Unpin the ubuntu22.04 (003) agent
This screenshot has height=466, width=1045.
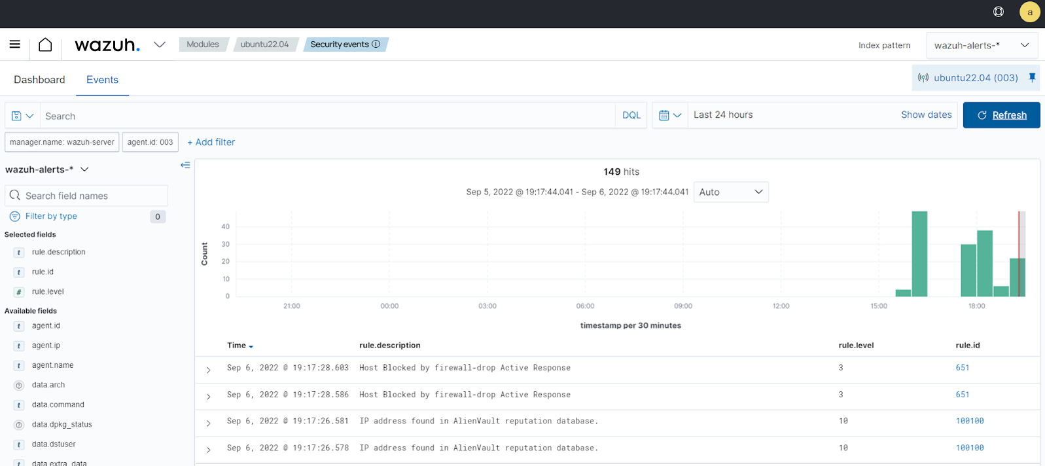(1033, 77)
